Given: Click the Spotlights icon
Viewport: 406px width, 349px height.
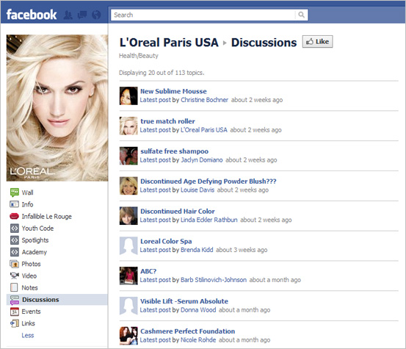Looking at the screenshot, I should [x=15, y=240].
